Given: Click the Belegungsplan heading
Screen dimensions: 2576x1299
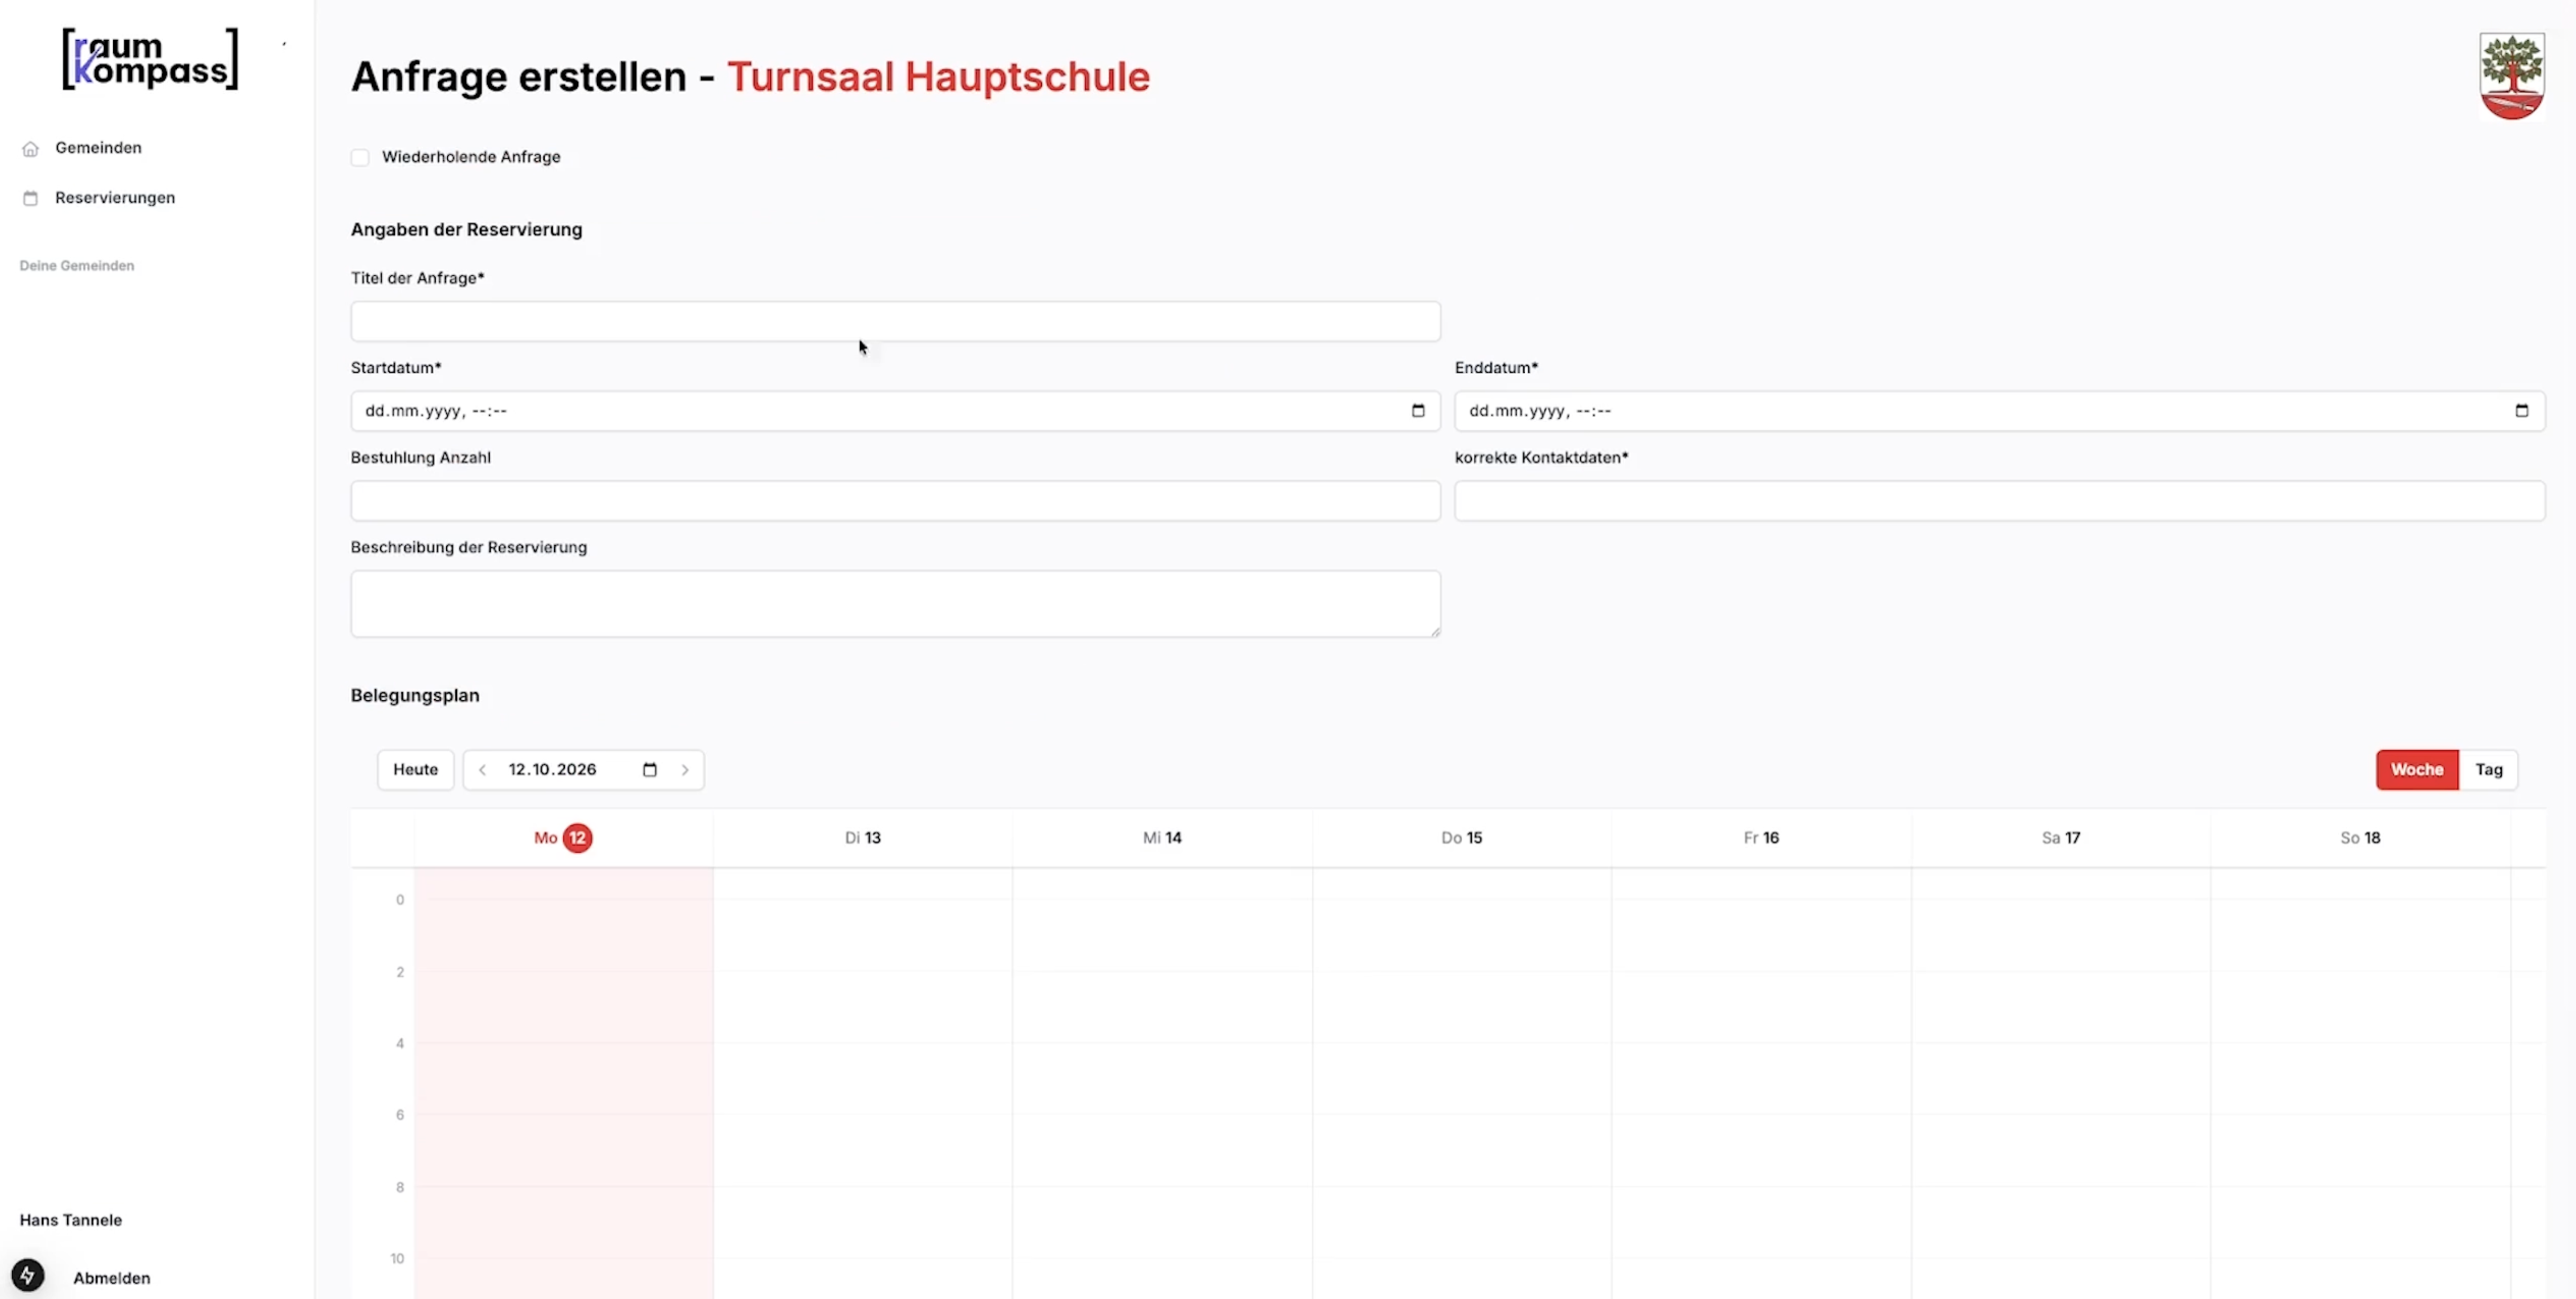Looking at the screenshot, I should pyautogui.click(x=415, y=696).
